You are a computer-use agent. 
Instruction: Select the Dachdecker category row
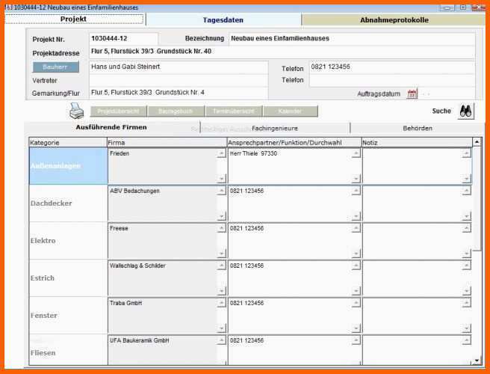tap(68, 203)
